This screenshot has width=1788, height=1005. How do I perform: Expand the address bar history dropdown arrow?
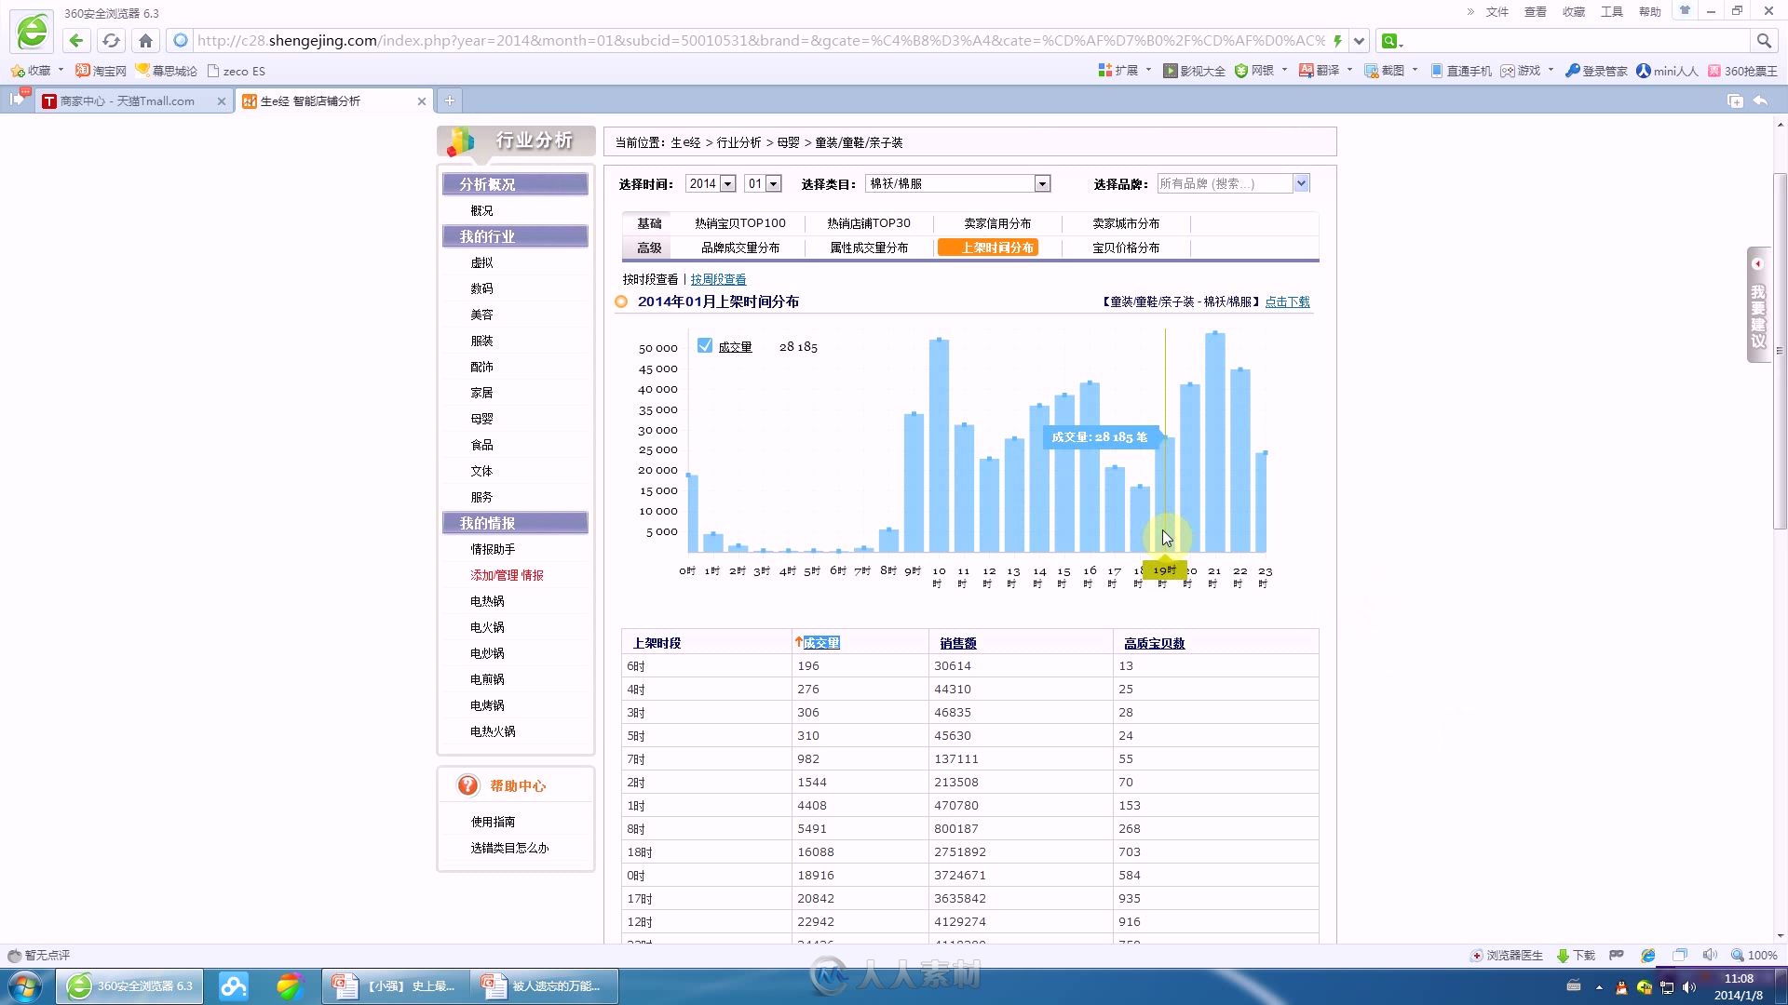click(1359, 40)
